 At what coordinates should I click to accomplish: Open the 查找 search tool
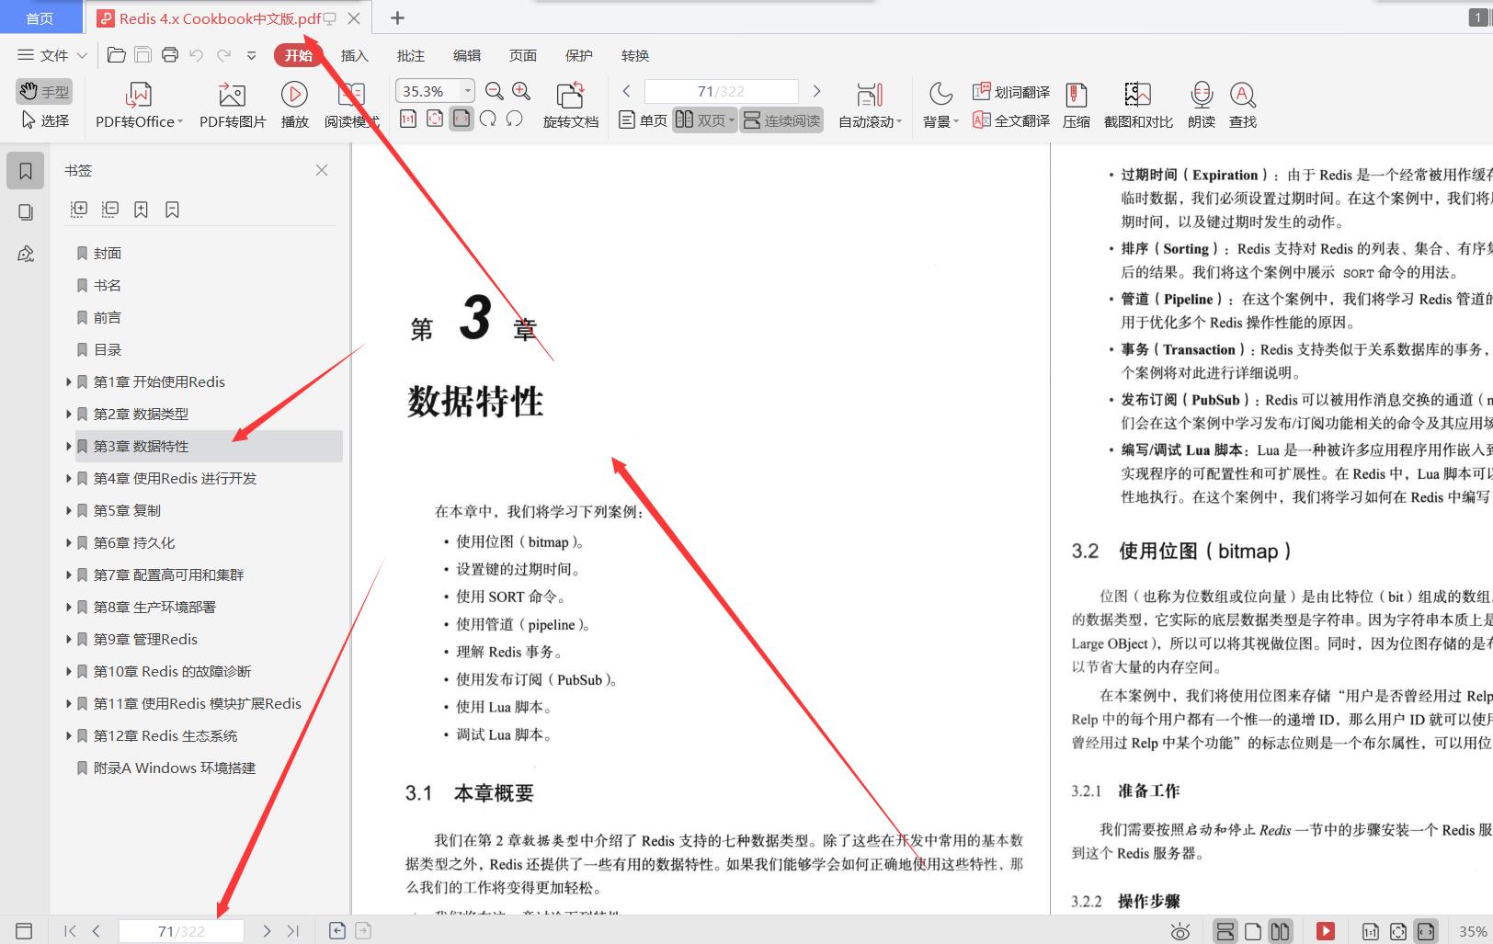coord(1242,106)
